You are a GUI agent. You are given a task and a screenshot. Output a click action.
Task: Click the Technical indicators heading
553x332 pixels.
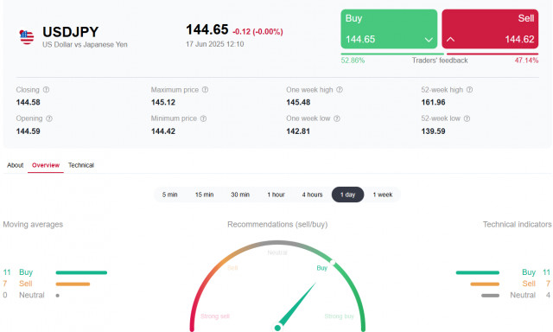coord(517,225)
